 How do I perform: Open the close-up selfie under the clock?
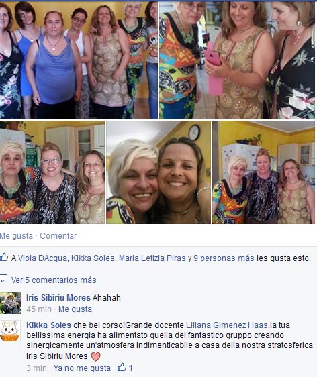point(158,172)
